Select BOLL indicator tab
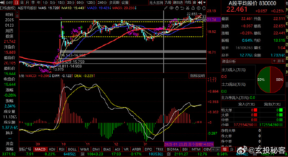 point(72,150)
